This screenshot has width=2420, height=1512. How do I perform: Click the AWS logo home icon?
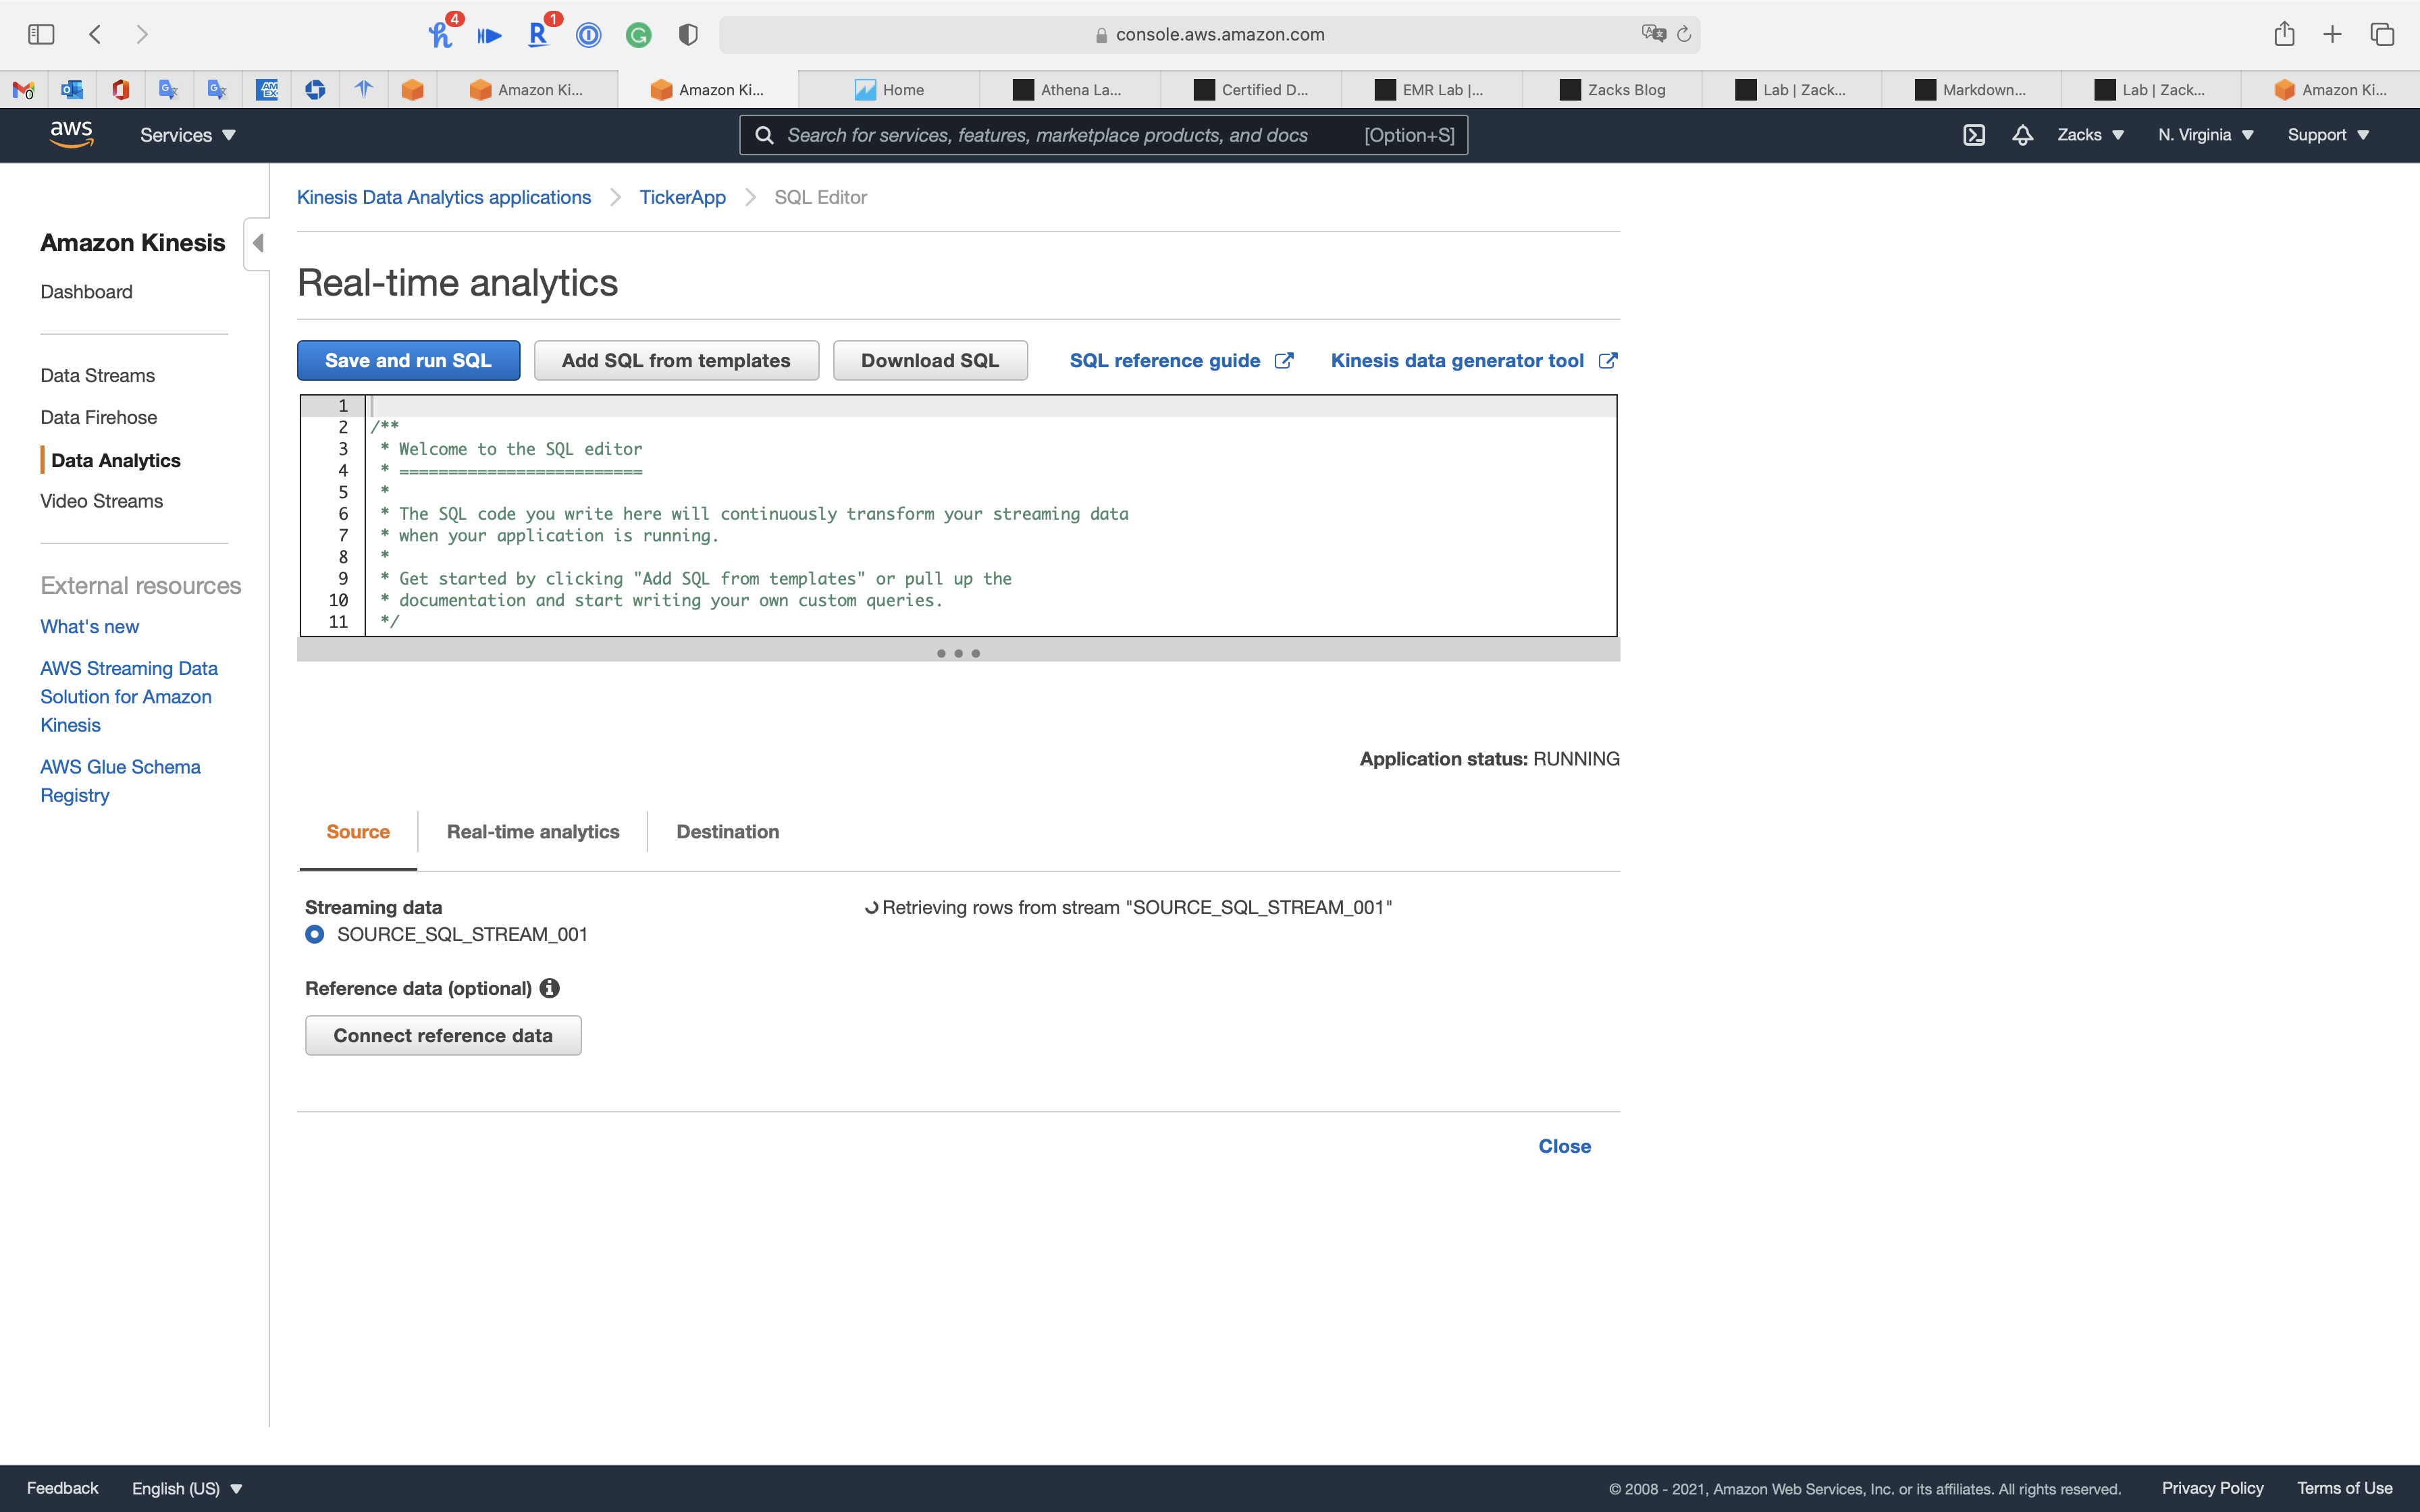[71, 134]
